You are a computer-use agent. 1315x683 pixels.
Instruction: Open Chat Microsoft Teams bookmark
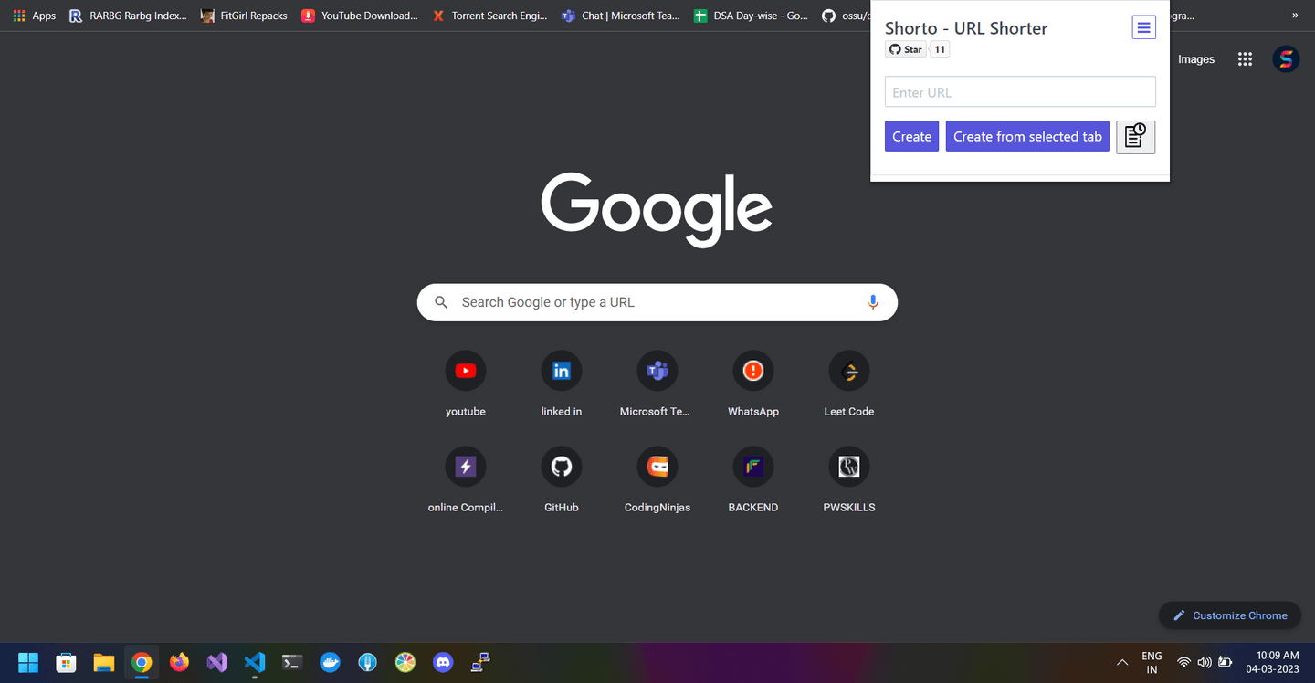click(621, 16)
